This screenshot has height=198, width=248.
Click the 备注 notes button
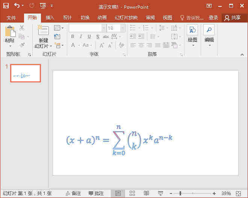[x=73, y=193]
